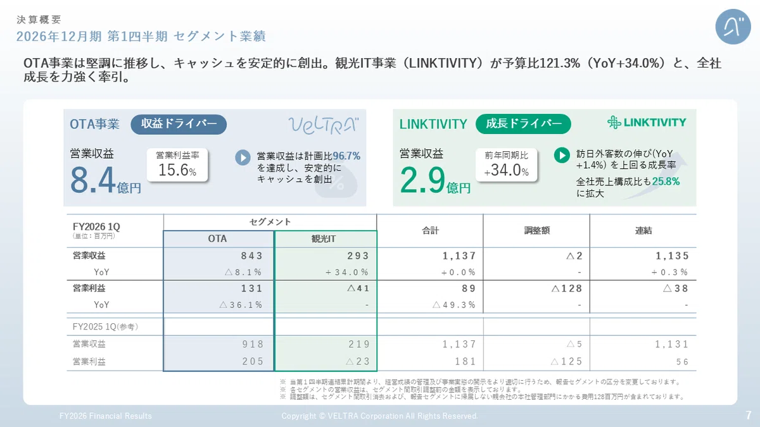This screenshot has height=427, width=760.
Task: Click the 2.9億円 LINKTIVITY revenue figure
Action: (x=434, y=181)
